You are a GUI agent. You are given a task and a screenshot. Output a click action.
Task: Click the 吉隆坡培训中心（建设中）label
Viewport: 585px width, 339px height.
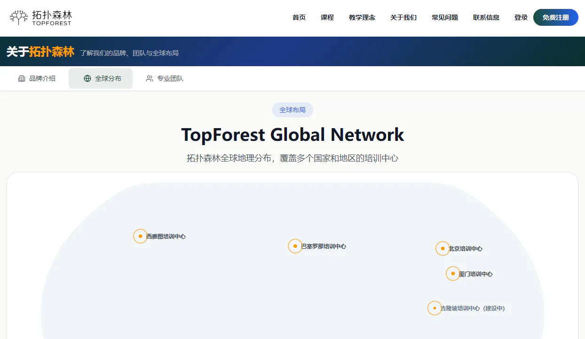pyautogui.click(x=473, y=308)
